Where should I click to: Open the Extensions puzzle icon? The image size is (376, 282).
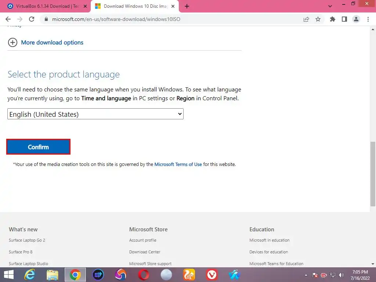tap(333, 19)
